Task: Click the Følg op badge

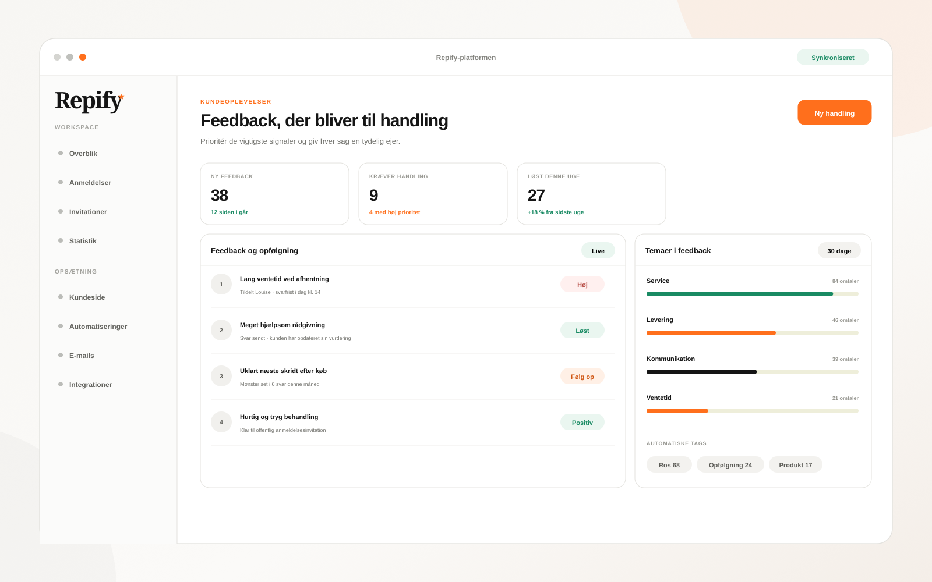Action: pos(582,376)
